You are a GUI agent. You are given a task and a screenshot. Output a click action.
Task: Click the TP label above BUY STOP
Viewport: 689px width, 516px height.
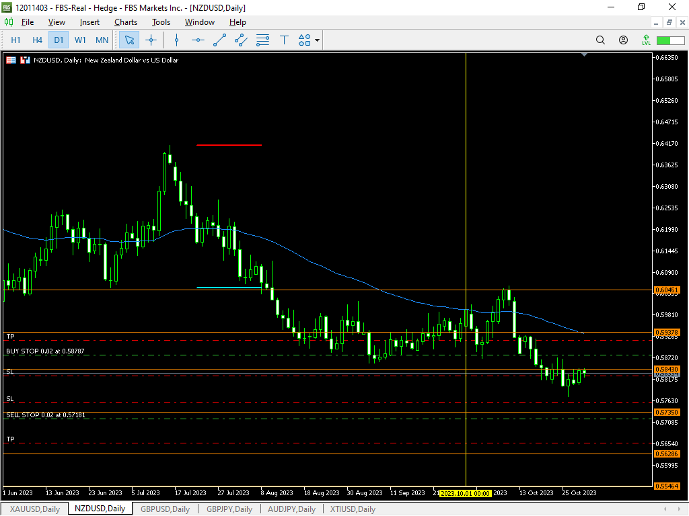coord(11,337)
